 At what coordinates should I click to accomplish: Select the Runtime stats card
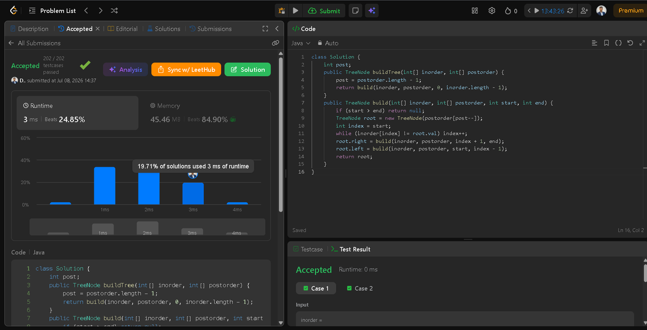coord(77,113)
